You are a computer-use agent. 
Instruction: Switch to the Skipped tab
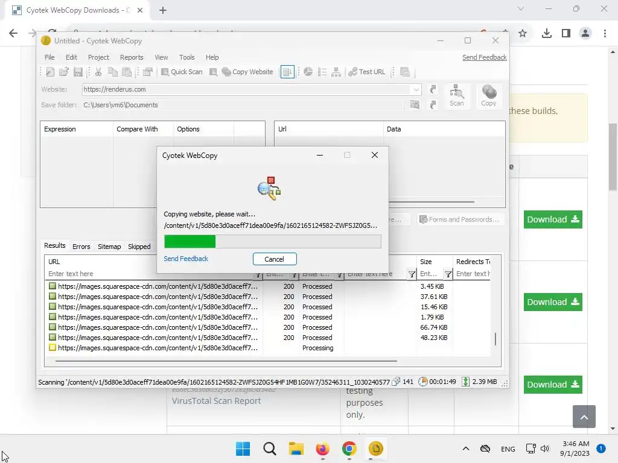point(139,247)
